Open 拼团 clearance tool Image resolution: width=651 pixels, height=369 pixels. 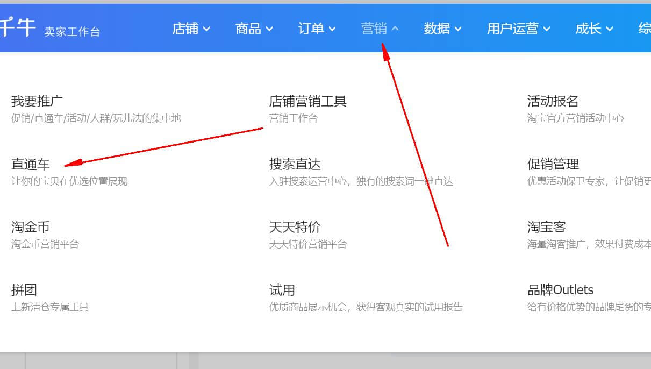24,290
